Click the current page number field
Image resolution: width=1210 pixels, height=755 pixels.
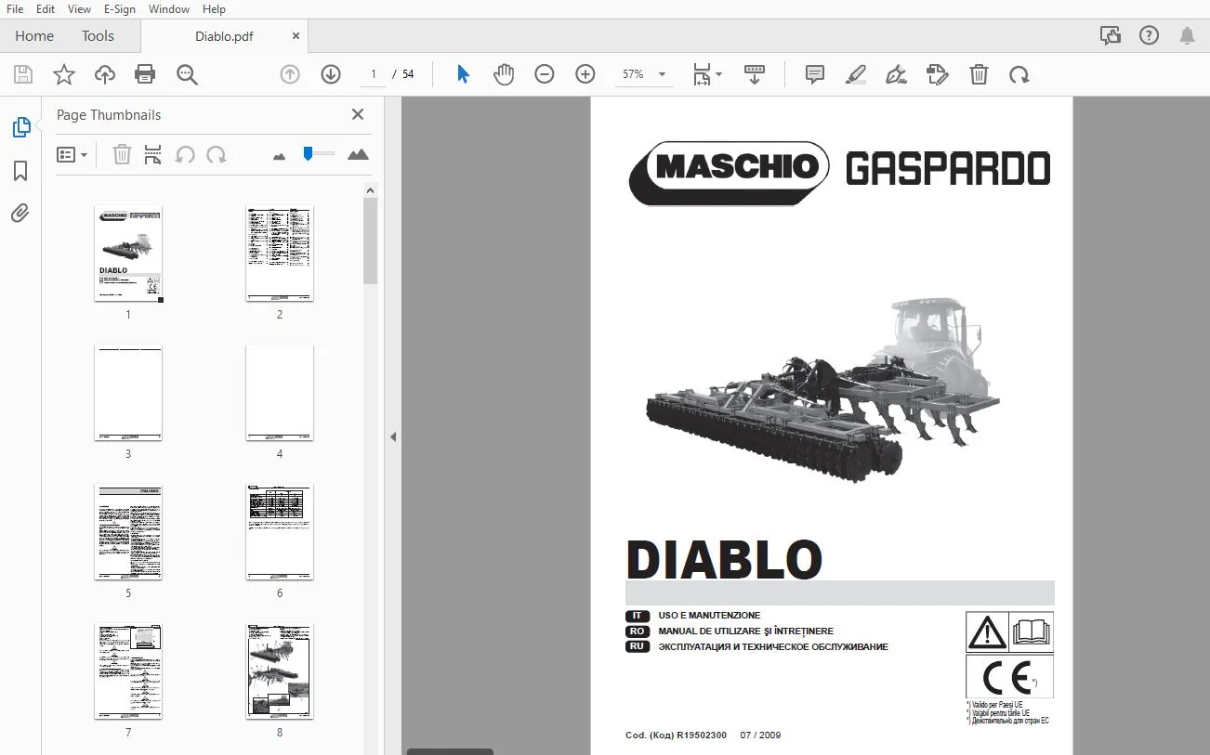[x=374, y=74]
